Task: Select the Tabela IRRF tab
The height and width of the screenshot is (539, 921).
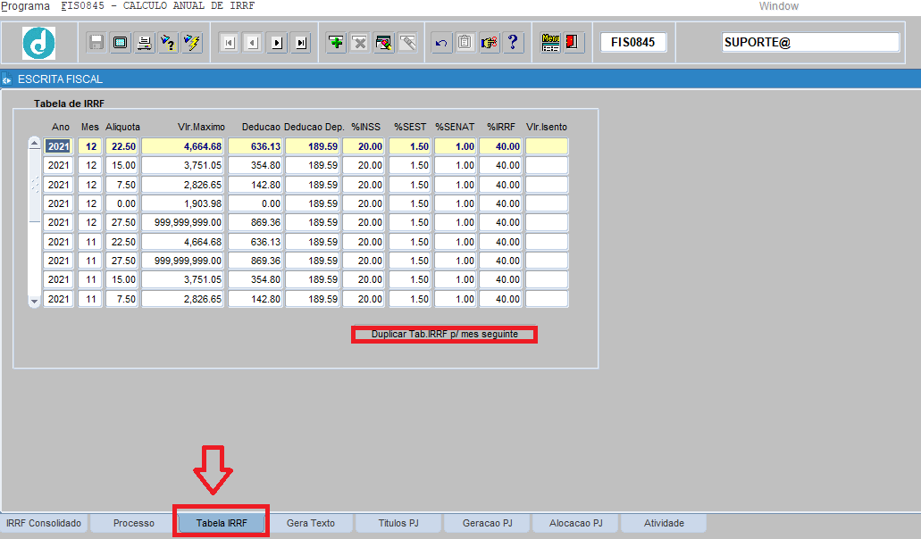Action: (x=222, y=523)
